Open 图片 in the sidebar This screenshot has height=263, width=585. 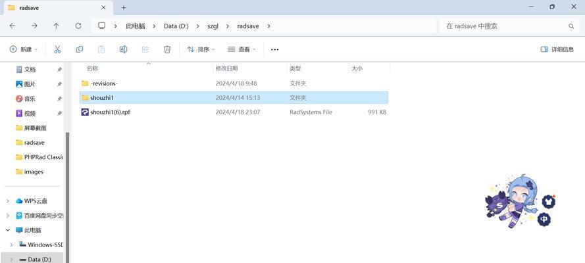pyautogui.click(x=30, y=84)
